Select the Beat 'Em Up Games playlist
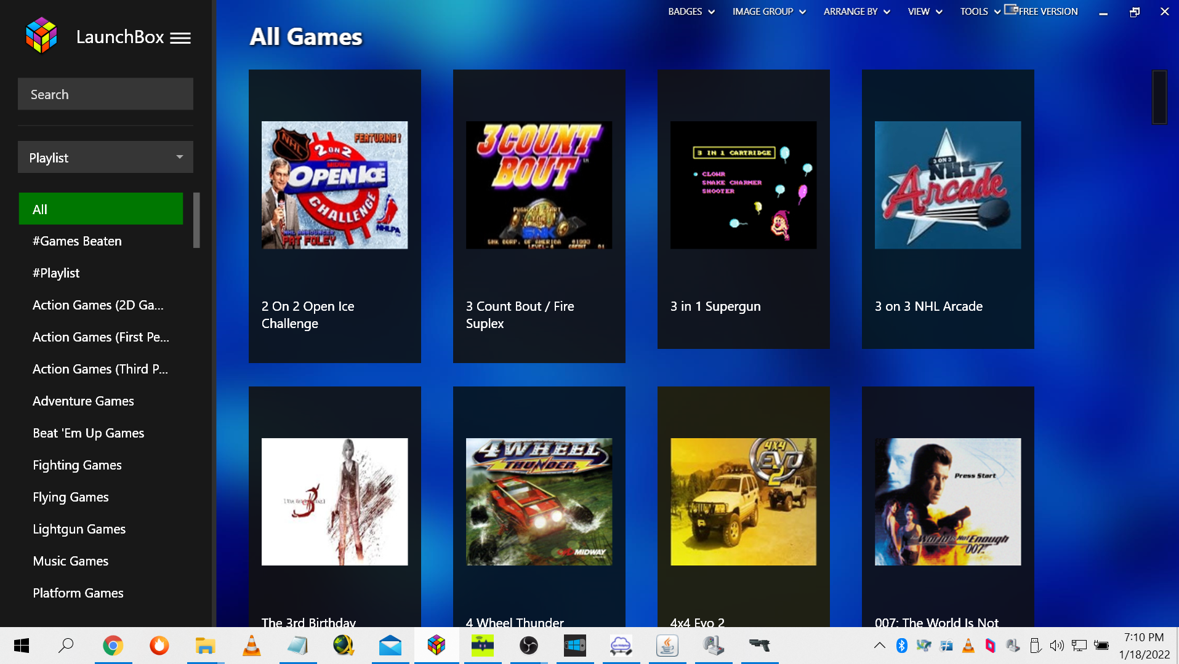1179x664 pixels. (89, 433)
